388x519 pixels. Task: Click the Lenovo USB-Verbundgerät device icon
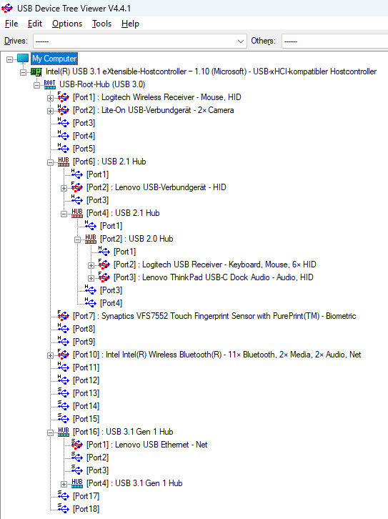76,187
